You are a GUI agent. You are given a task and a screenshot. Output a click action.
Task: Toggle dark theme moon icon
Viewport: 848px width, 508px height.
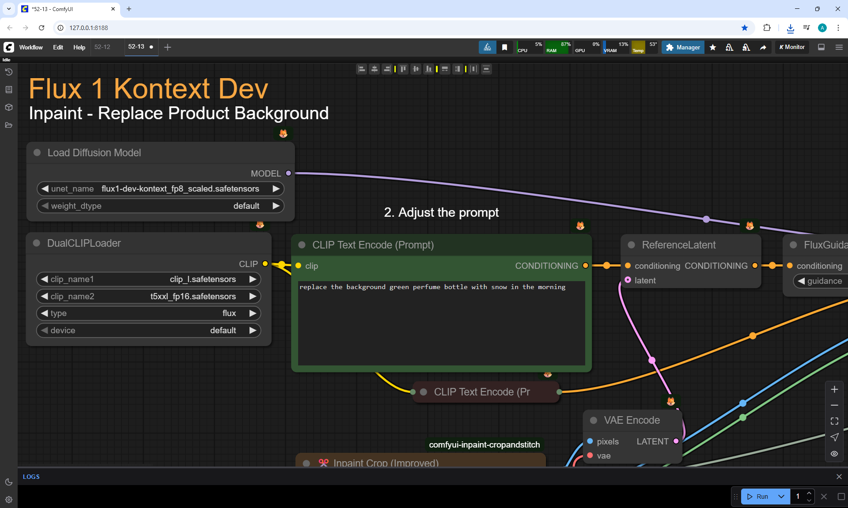click(9, 482)
